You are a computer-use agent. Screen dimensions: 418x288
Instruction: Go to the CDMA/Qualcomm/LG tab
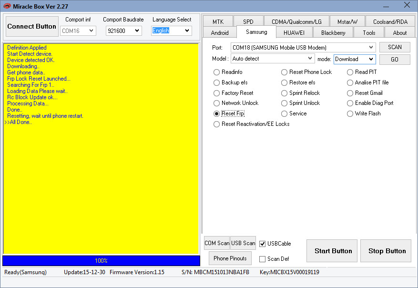pos(296,22)
